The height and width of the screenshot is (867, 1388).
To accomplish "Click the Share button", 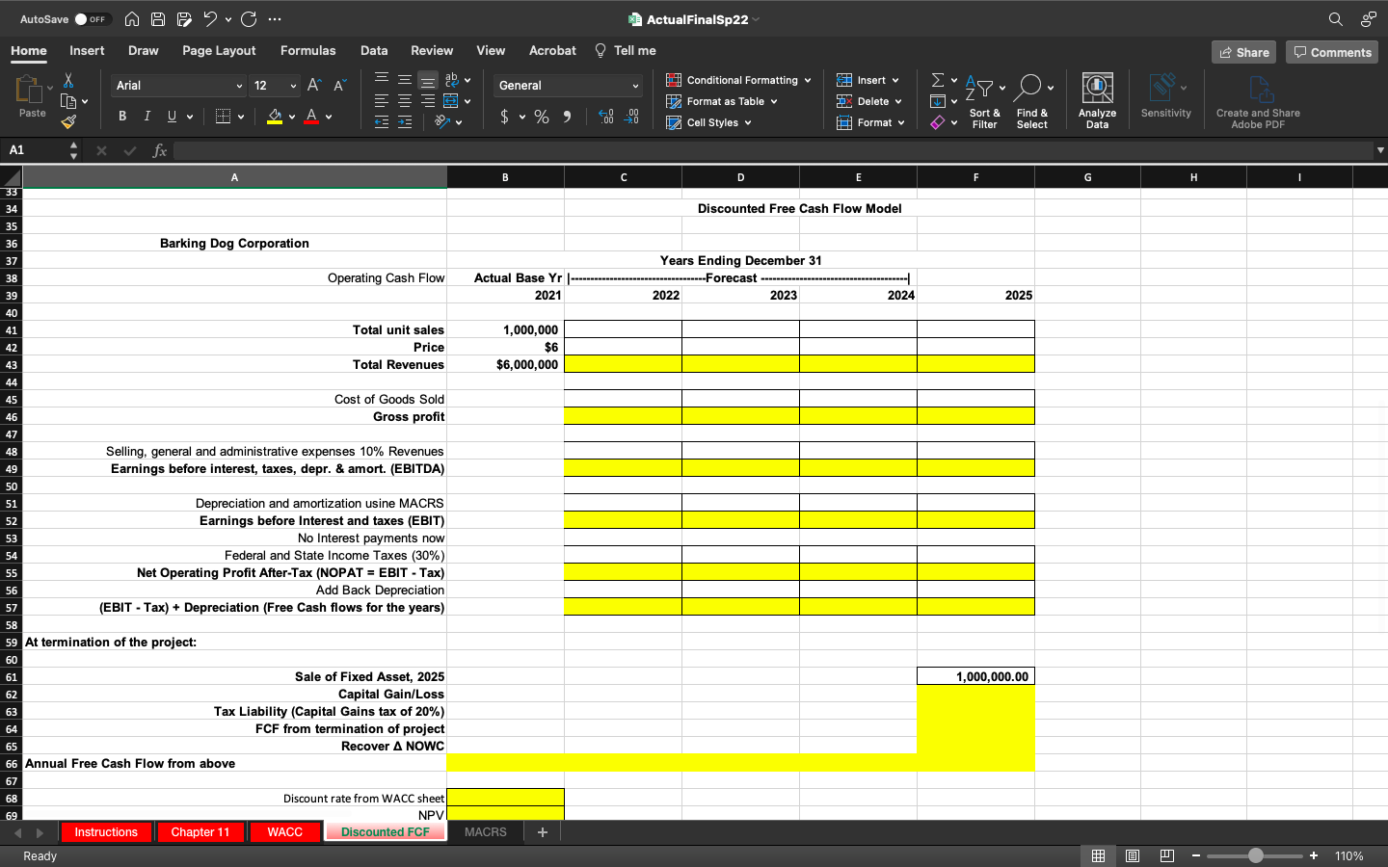I will point(1243,52).
